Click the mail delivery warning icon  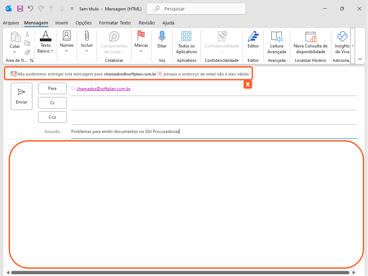(14, 74)
